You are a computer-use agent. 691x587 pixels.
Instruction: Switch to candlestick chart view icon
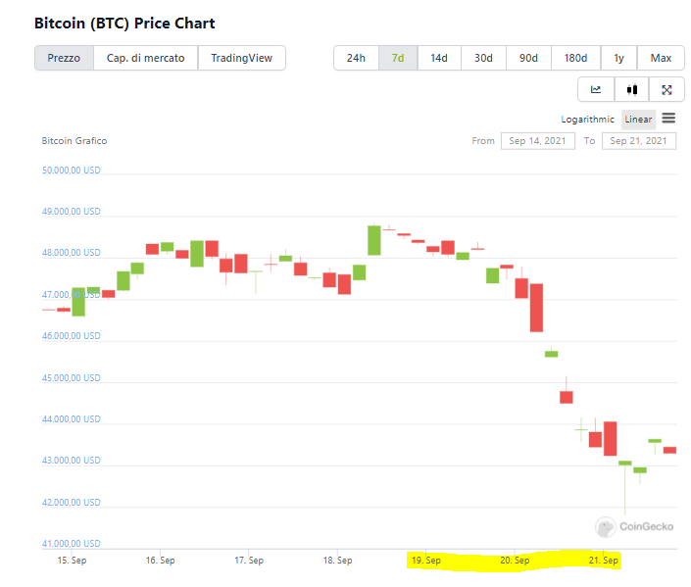point(632,89)
